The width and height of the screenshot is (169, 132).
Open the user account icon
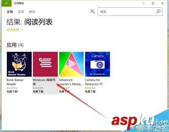[93, 12]
